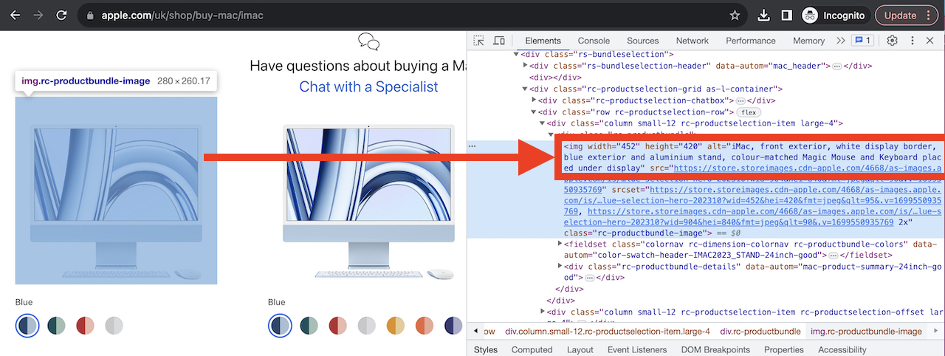Close DevTools with the X icon
945x356 pixels.
pyautogui.click(x=930, y=41)
